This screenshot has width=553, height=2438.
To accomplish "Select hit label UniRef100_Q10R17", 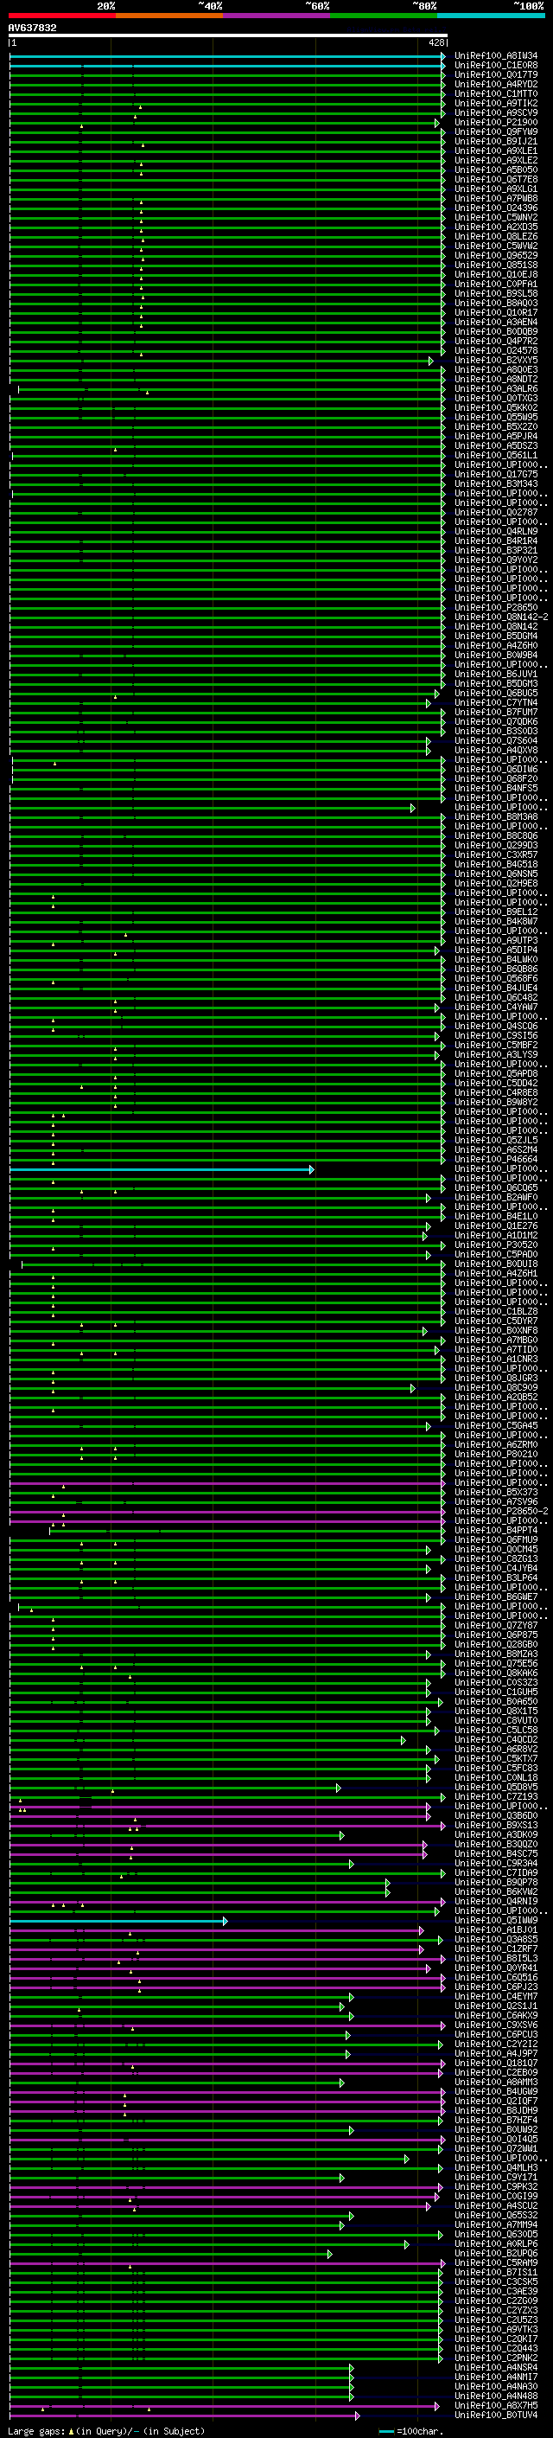I will (x=496, y=312).
